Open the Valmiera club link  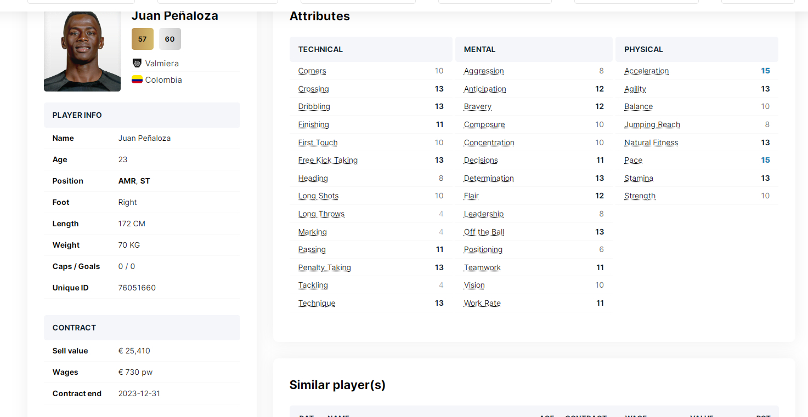pyautogui.click(x=162, y=64)
